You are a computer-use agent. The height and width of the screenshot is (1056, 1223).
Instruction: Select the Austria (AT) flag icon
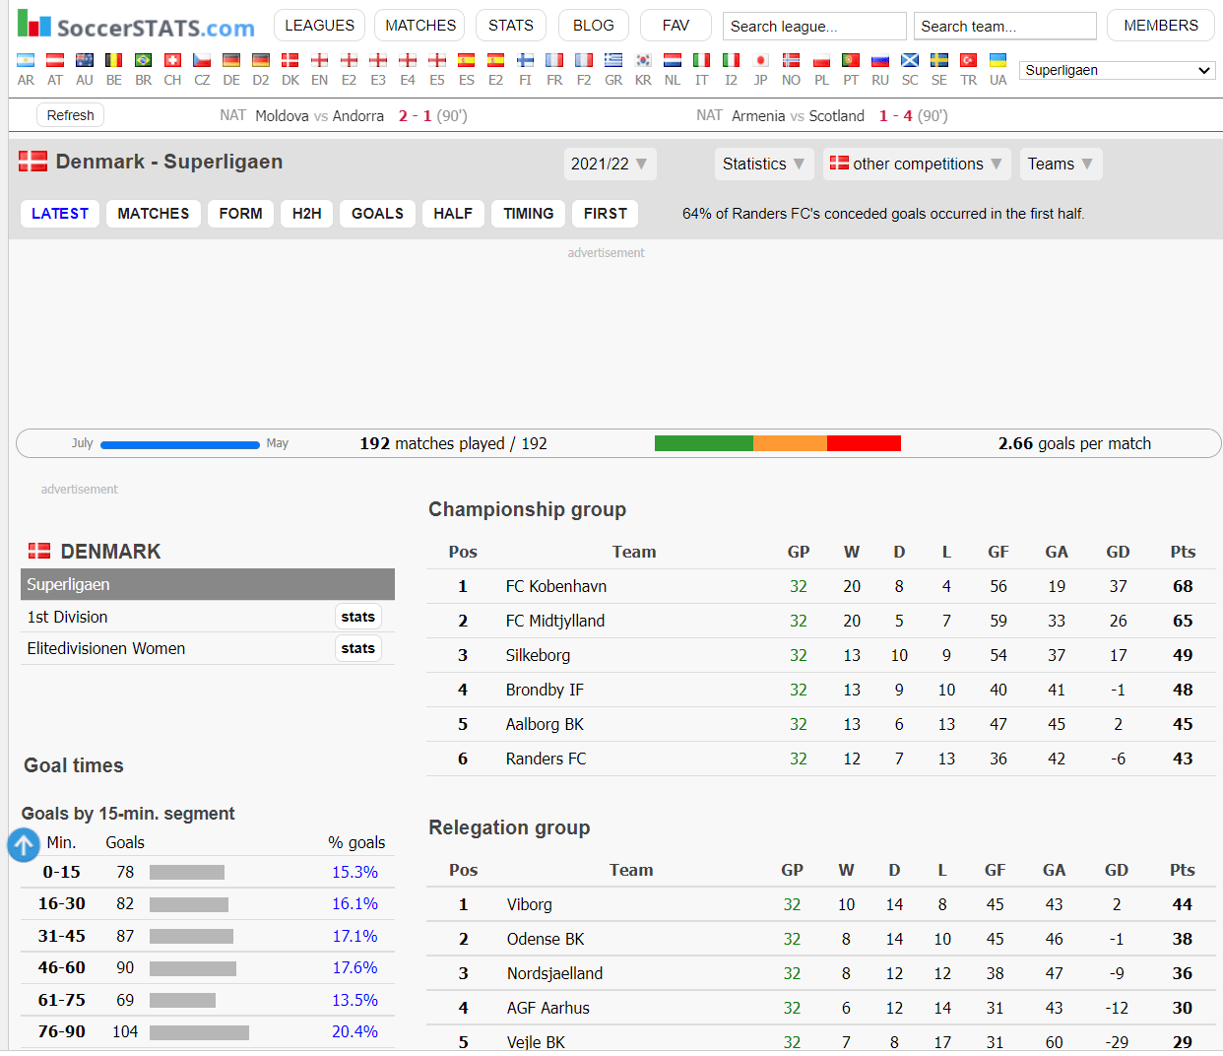click(x=55, y=61)
